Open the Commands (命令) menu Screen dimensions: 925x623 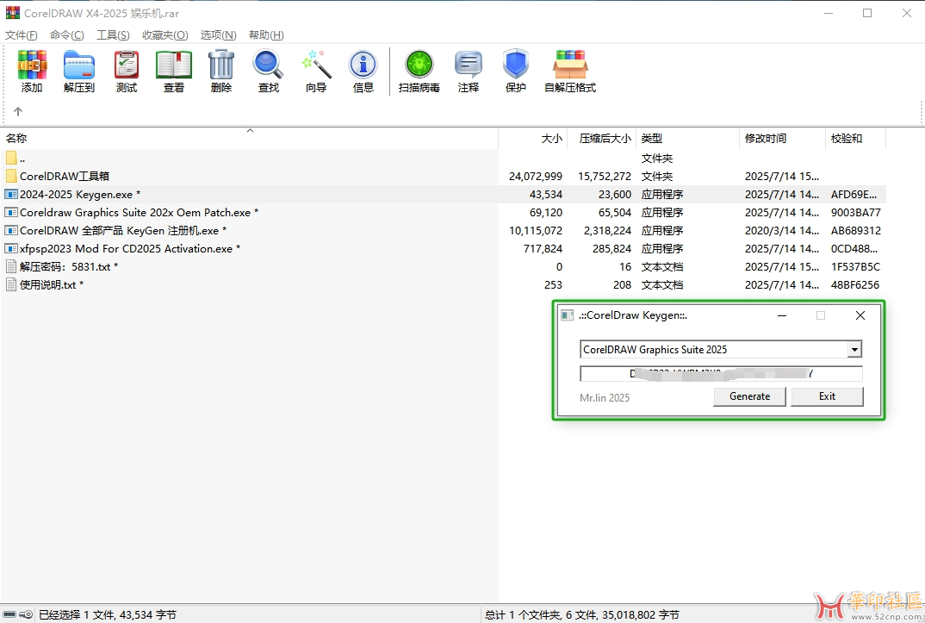(66, 35)
